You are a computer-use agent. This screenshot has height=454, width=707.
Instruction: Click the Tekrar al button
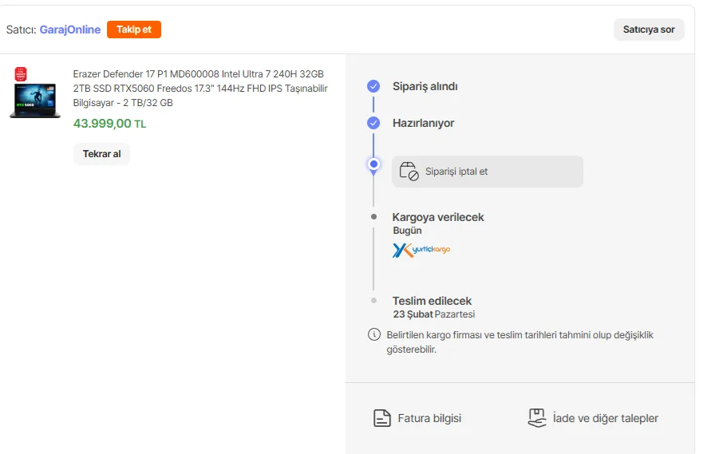102,154
